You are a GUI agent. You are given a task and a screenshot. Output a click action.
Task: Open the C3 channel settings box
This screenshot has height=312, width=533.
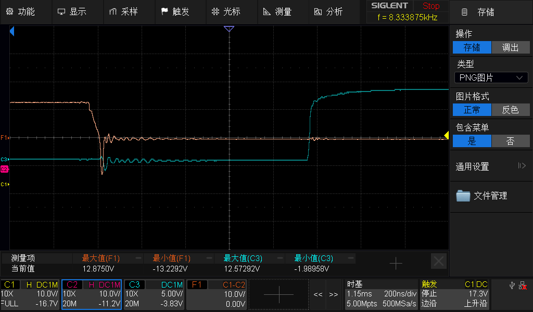154,294
